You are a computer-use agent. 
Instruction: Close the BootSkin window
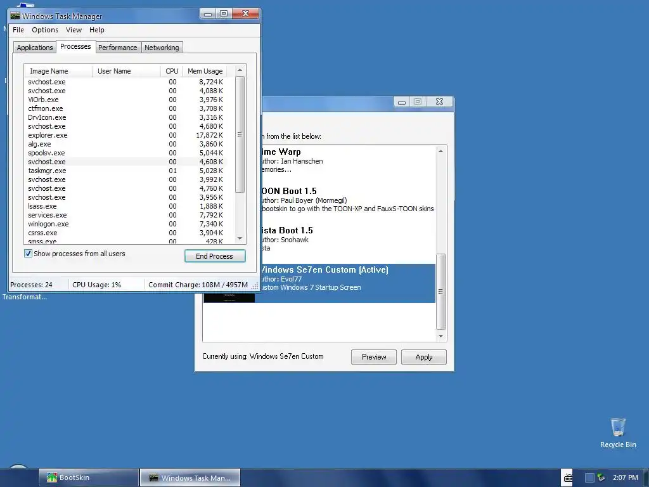440,101
